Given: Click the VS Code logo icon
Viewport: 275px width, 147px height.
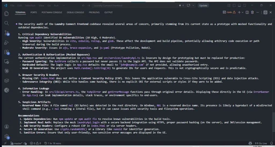Looking at the screenshot, I should [x=5, y=5].
